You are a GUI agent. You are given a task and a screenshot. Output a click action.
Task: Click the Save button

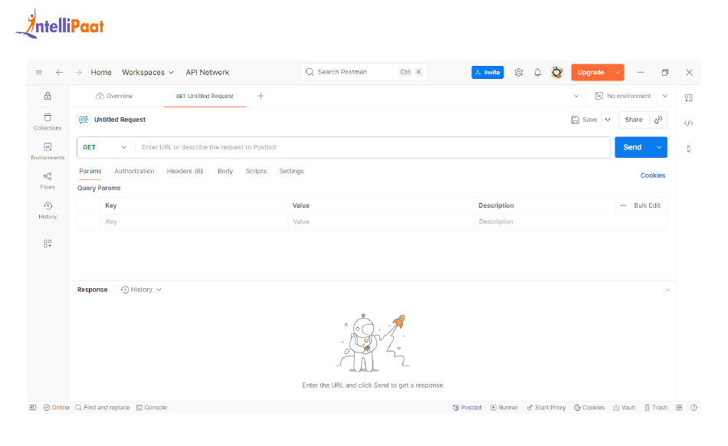(584, 120)
